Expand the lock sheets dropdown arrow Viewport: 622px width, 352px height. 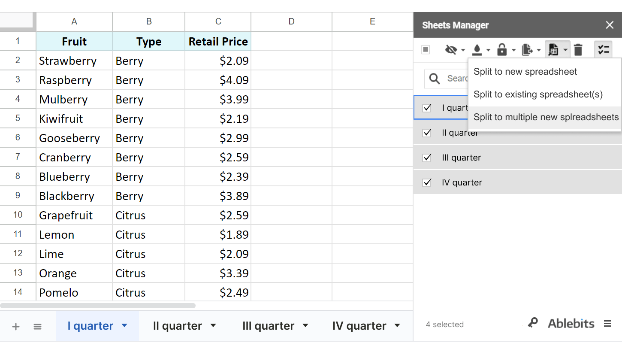[513, 50]
